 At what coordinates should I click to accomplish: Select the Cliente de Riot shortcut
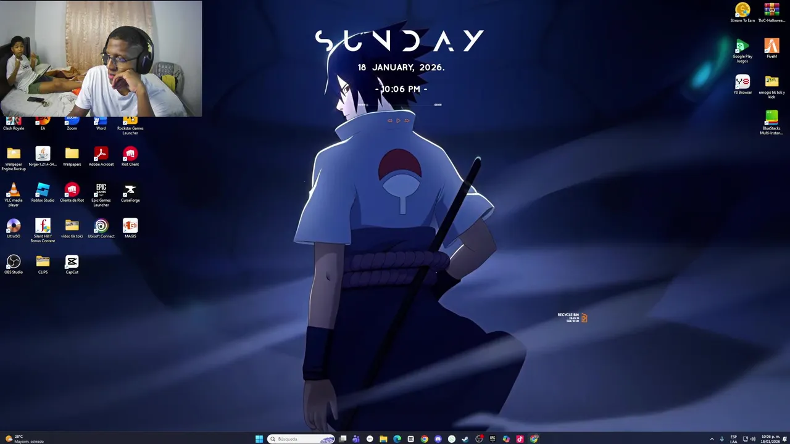click(72, 192)
